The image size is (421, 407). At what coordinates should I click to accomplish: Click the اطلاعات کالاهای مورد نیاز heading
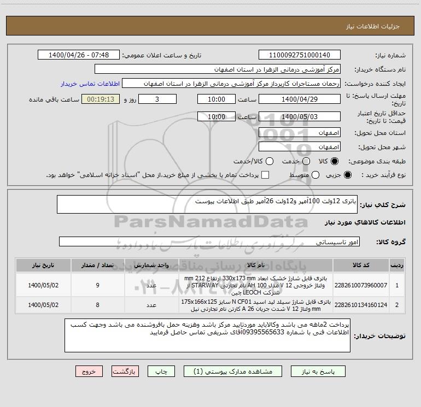click(365, 222)
